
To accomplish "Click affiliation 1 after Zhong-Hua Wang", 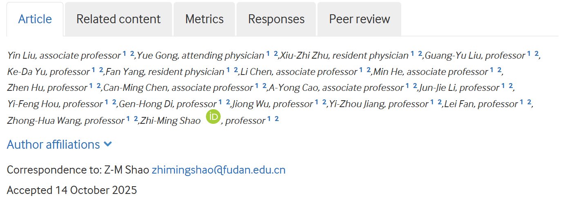I will click(x=128, y=119).
